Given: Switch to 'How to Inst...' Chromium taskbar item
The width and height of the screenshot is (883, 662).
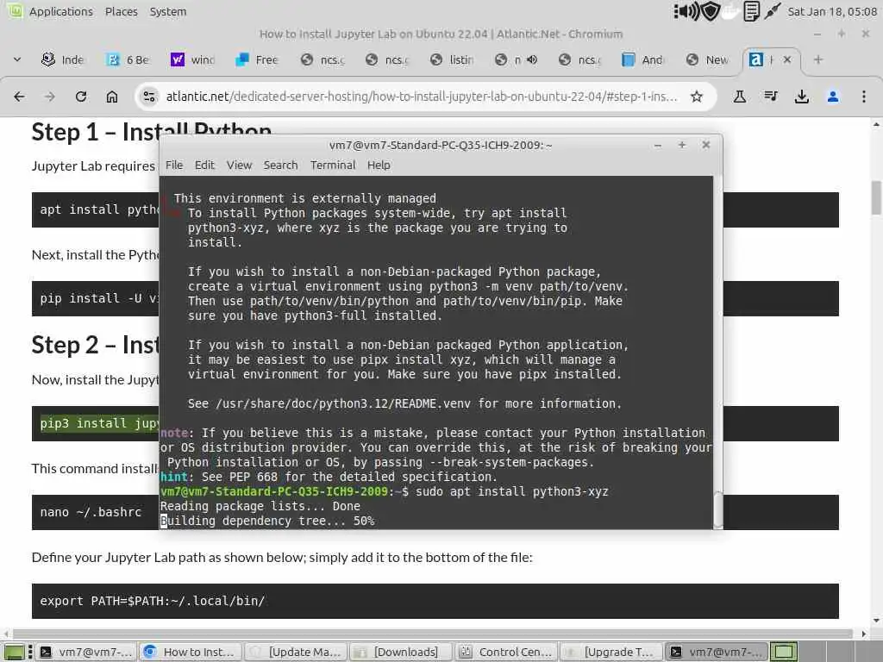Looking at the screenshot, I should tap(191, 652).
